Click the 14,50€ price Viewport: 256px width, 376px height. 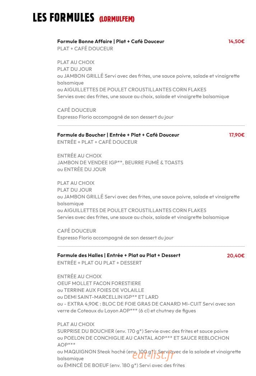[x=236, y=41]
